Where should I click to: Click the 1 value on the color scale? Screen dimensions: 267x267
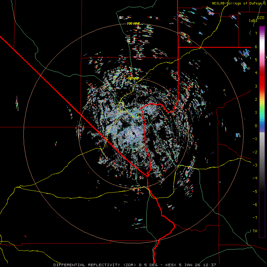[256, 112]
